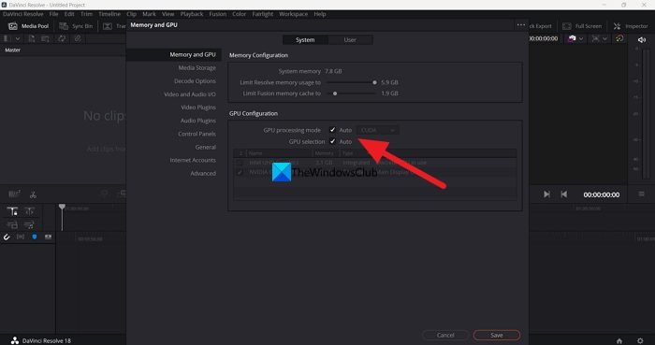Click the Resolve FX overlay viewer icon
Screen dimensions: 655x345
(572, 38)
